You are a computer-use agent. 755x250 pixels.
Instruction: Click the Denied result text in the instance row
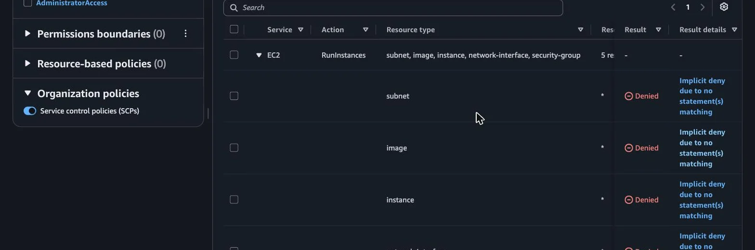(647, 200)
